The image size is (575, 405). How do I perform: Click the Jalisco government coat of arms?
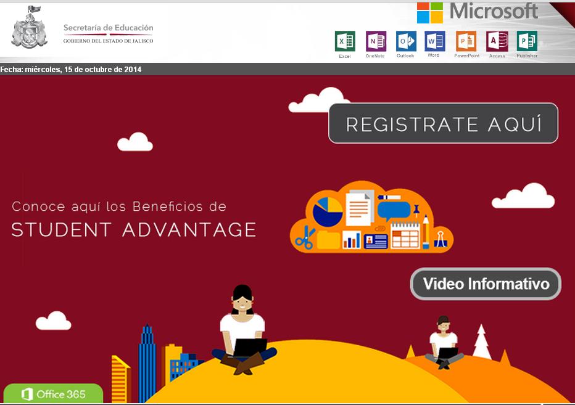[x=30, y=27]
